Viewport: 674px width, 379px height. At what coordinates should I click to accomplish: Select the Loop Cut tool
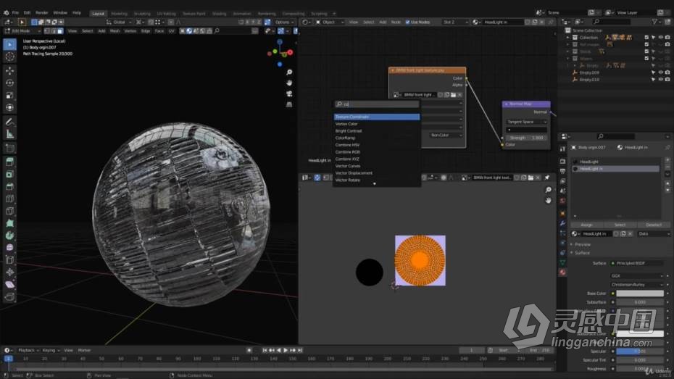[x=9, y=199]
